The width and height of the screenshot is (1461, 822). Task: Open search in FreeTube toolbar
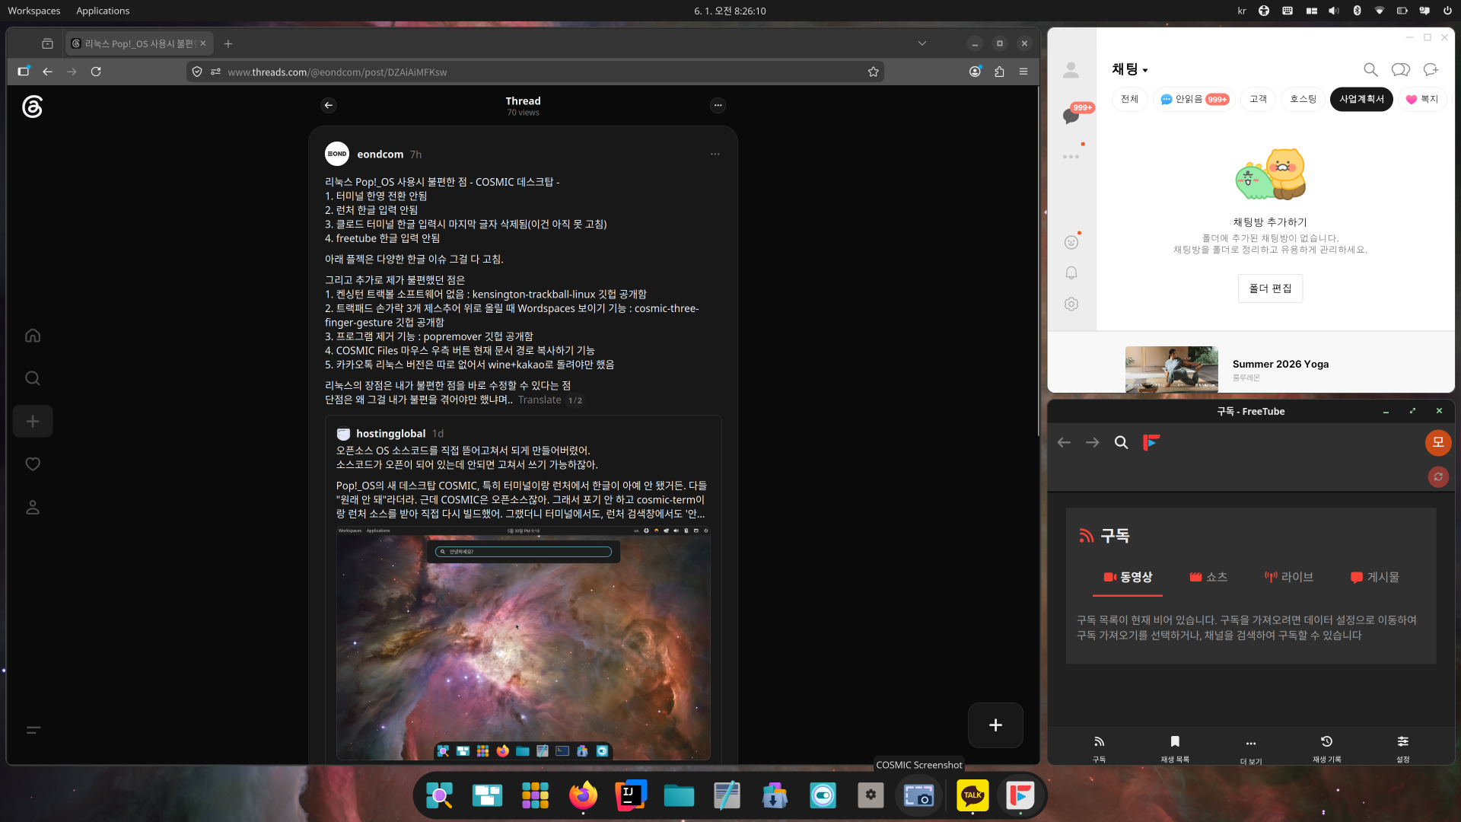click(x=1121, y=443)
